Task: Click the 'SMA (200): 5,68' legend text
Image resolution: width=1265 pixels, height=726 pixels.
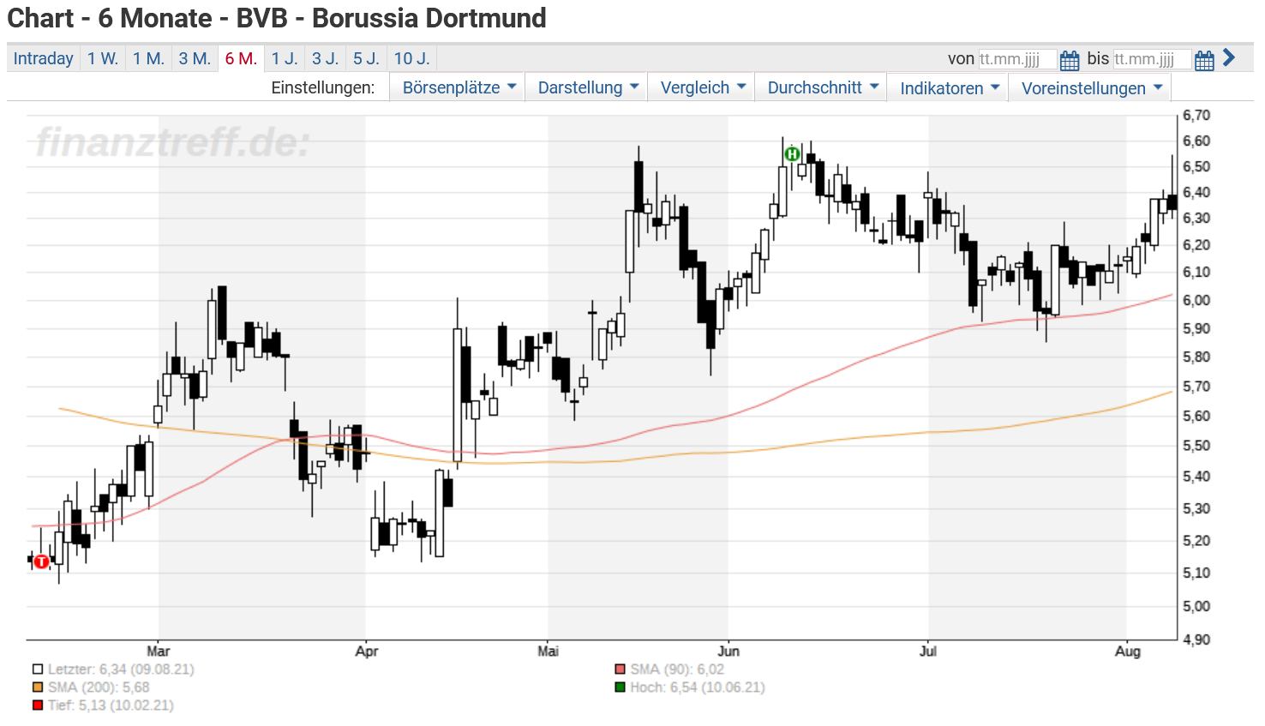Action: tap(99, 687)
